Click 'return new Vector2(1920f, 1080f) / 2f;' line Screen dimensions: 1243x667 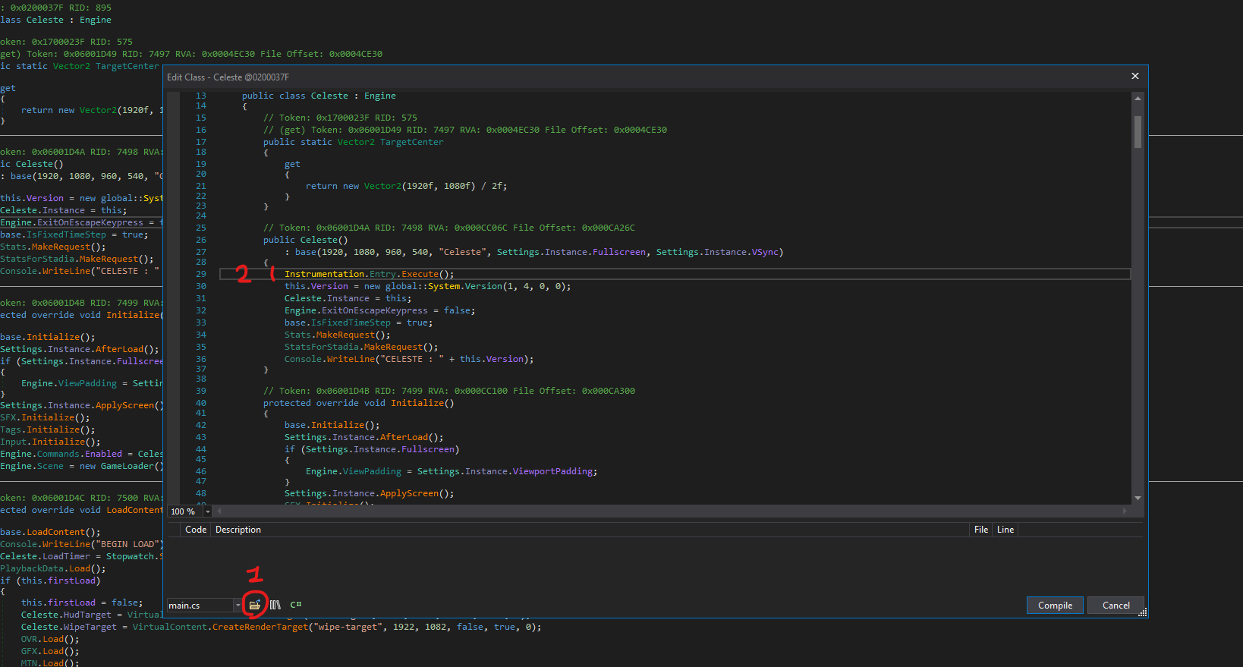click(x=406, y=186)
